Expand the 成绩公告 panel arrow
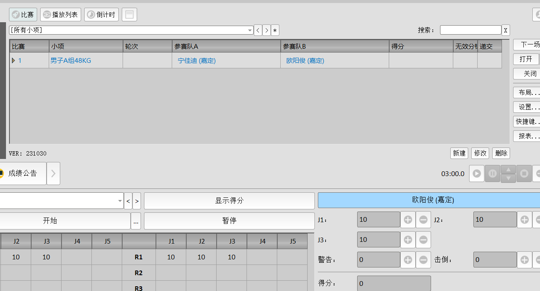The width and height of the screenshot is (540, 291). point(53,173)
